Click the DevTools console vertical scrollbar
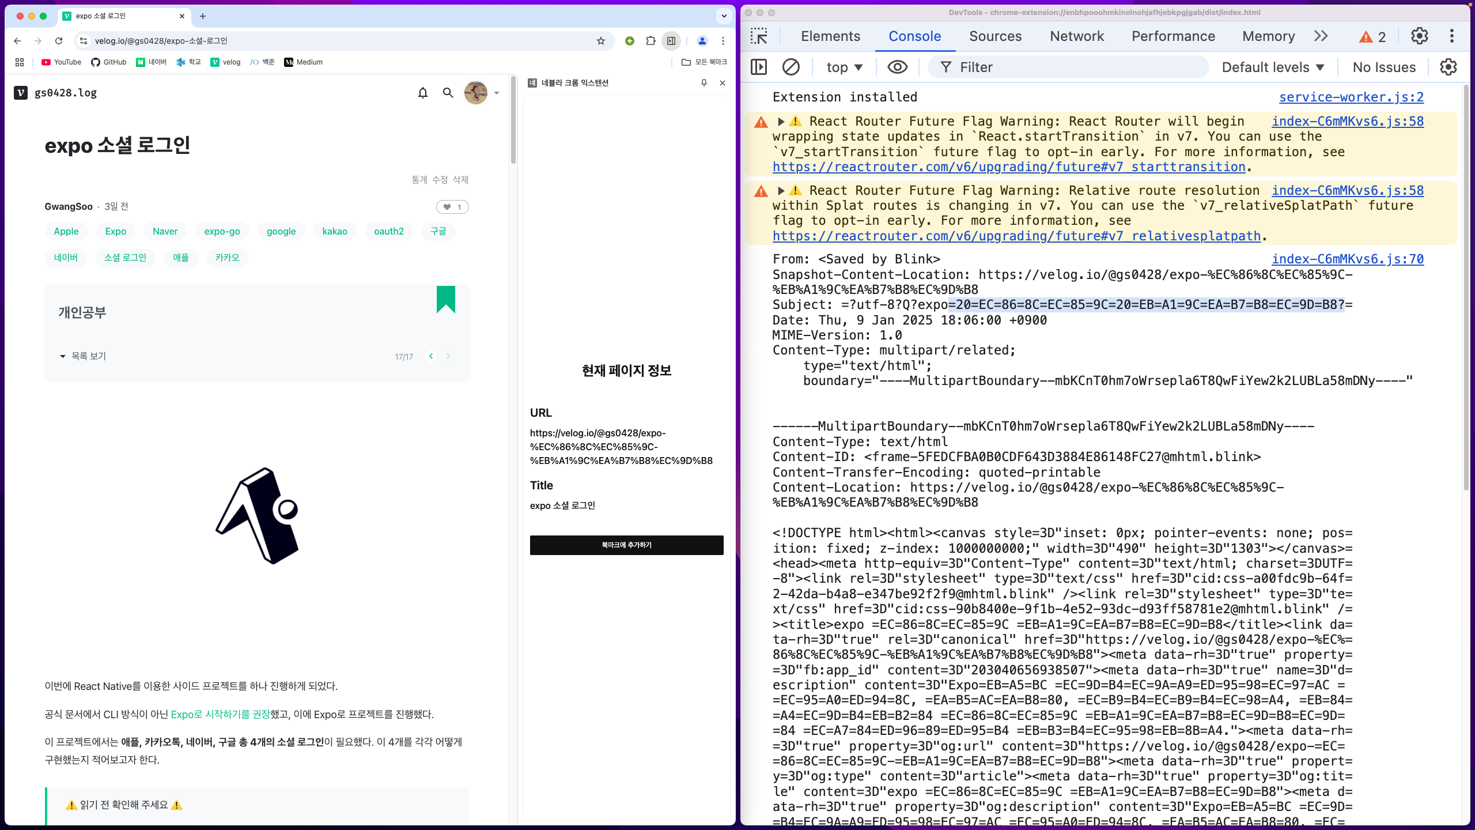Viewport: 1475px width, 830px height. [1466, 288]
